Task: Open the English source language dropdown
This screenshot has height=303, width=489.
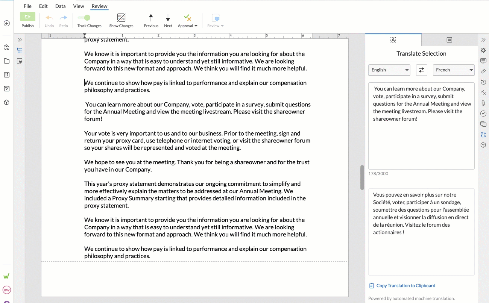Action: click(x=389, y=70)
